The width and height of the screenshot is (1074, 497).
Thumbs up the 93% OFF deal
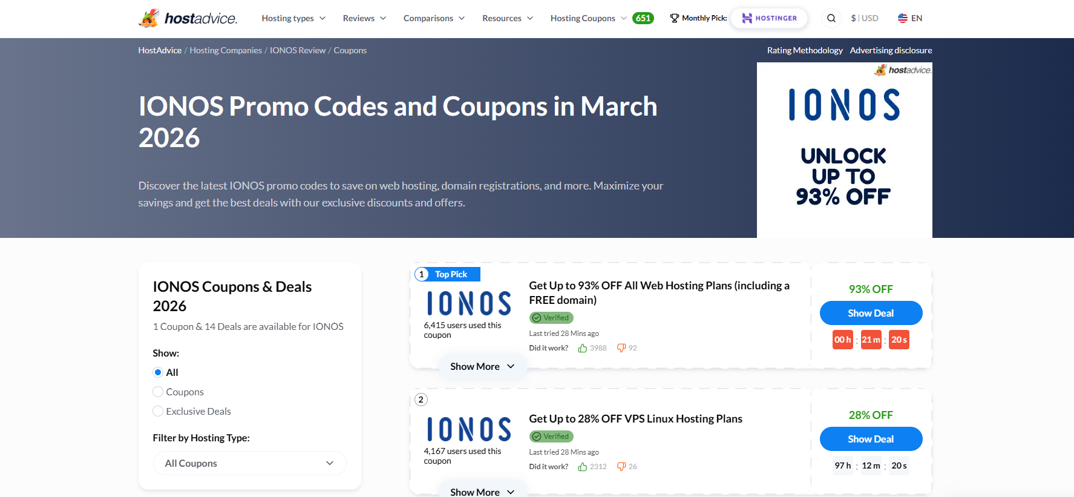pyautogui.click(x=582, y=348)
